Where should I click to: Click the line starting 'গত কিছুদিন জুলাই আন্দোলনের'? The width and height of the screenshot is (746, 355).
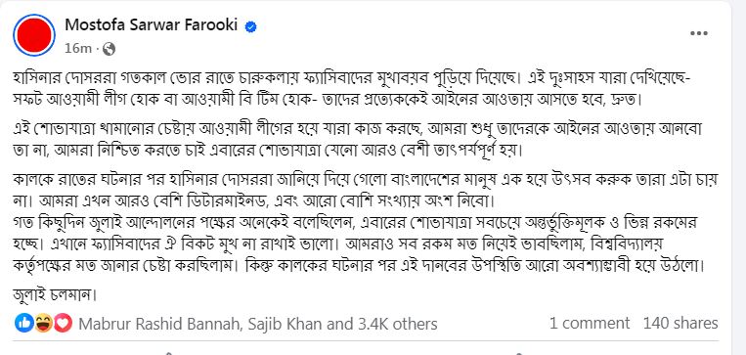[364, 223]
